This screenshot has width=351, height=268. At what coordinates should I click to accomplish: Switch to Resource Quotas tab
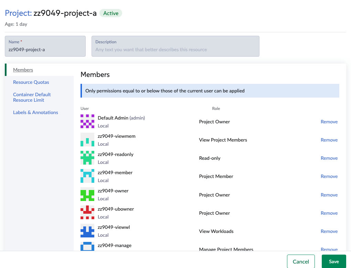coord(31,82)
